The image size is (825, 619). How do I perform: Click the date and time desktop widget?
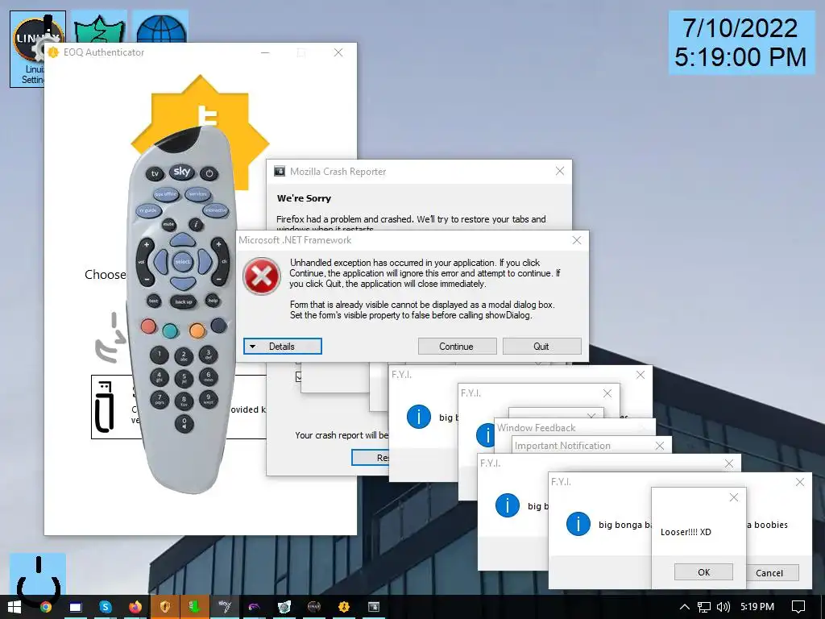click(741, 43)
